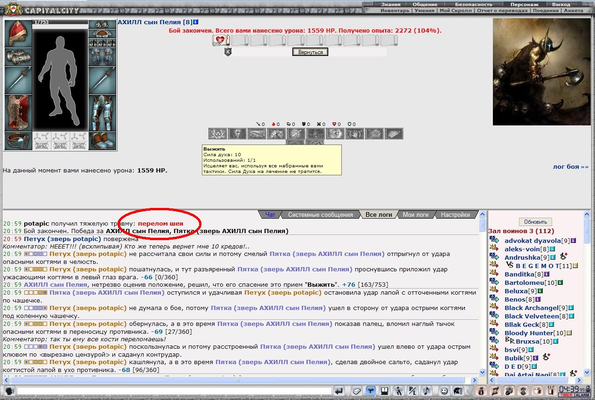
Task: Open the Знания menu
Action: [x=390, y=4]
